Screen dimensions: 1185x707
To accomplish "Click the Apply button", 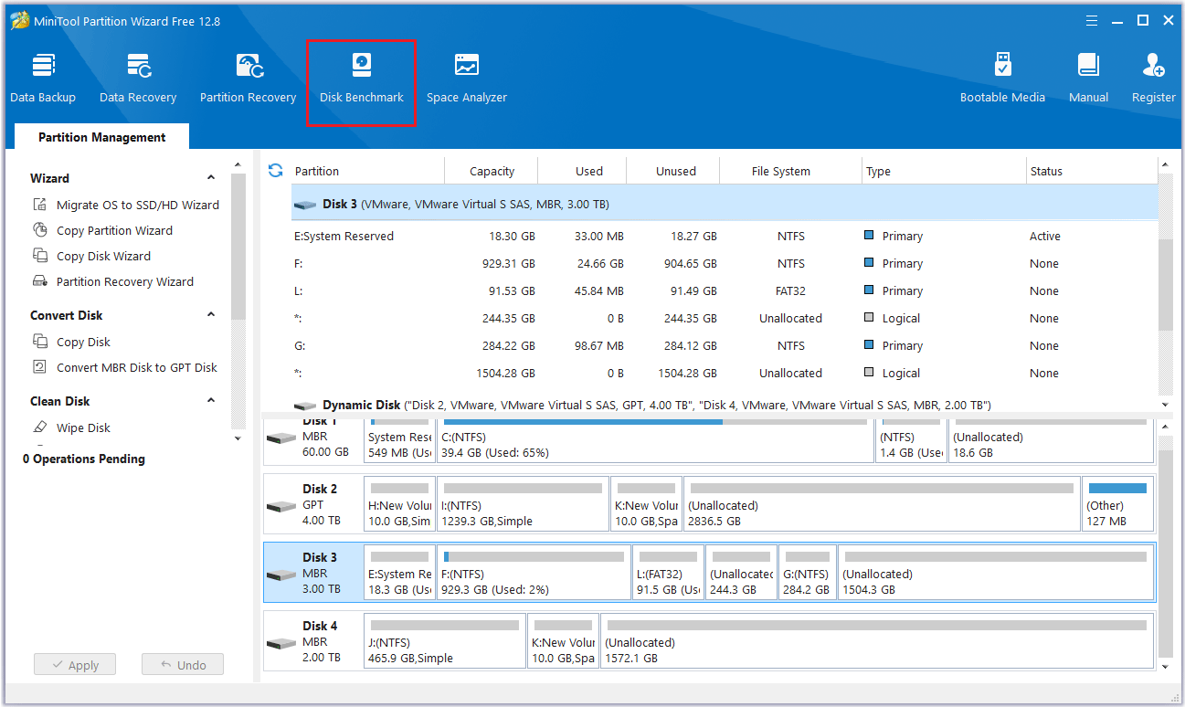I will point(74,665).
